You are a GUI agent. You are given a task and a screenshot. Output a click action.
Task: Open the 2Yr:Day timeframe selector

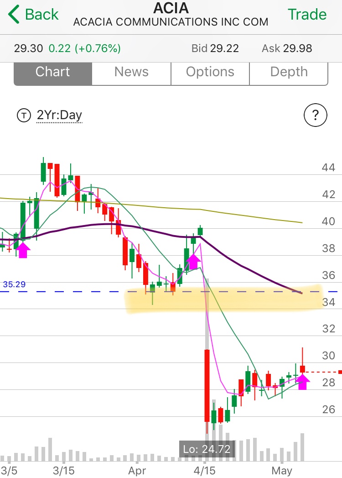point(59,115)
